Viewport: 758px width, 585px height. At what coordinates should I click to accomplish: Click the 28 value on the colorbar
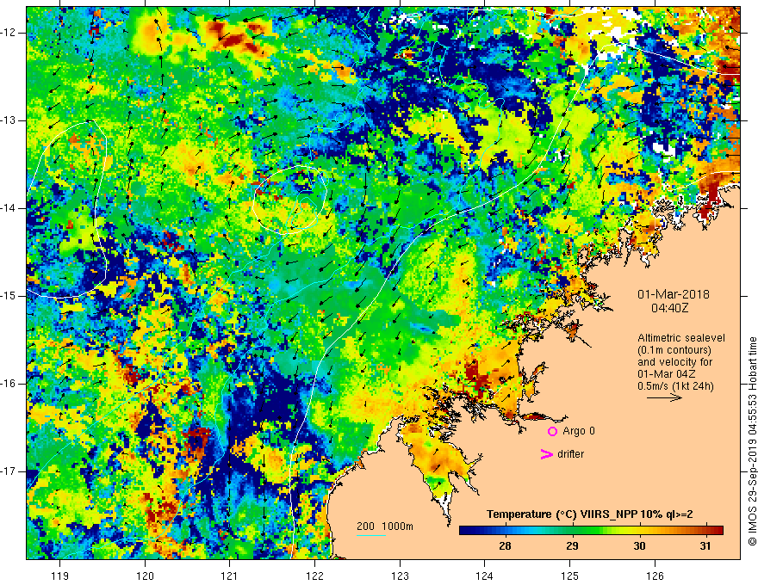(x=505, y=546)
